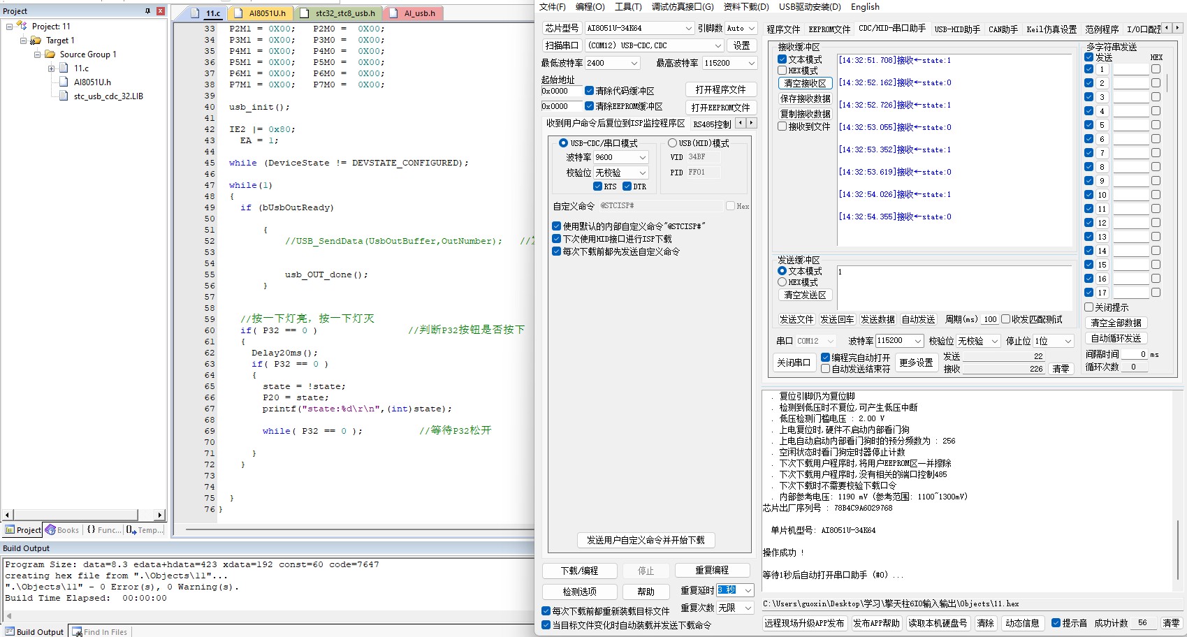Viewport: 1187px width, 637px height.
Task: Open the repeat count 无限 dropdown
Action: coord(748,608)
